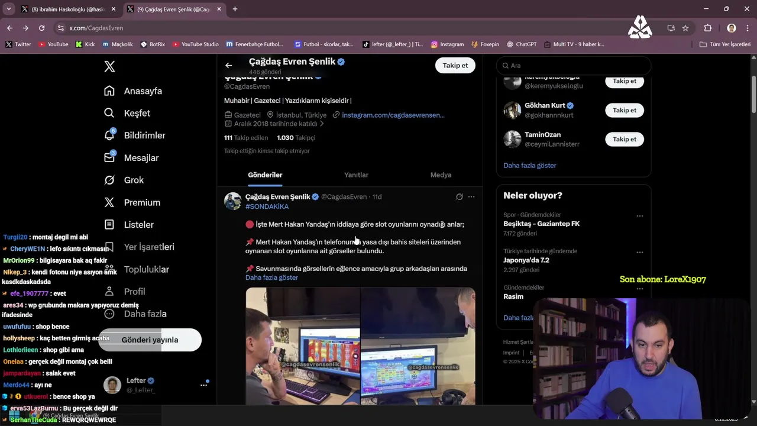The height and width of the screenshot is (426, 757).
Task: Close the İbrahim Haskoloğlu tab
Action: [114, 9]
